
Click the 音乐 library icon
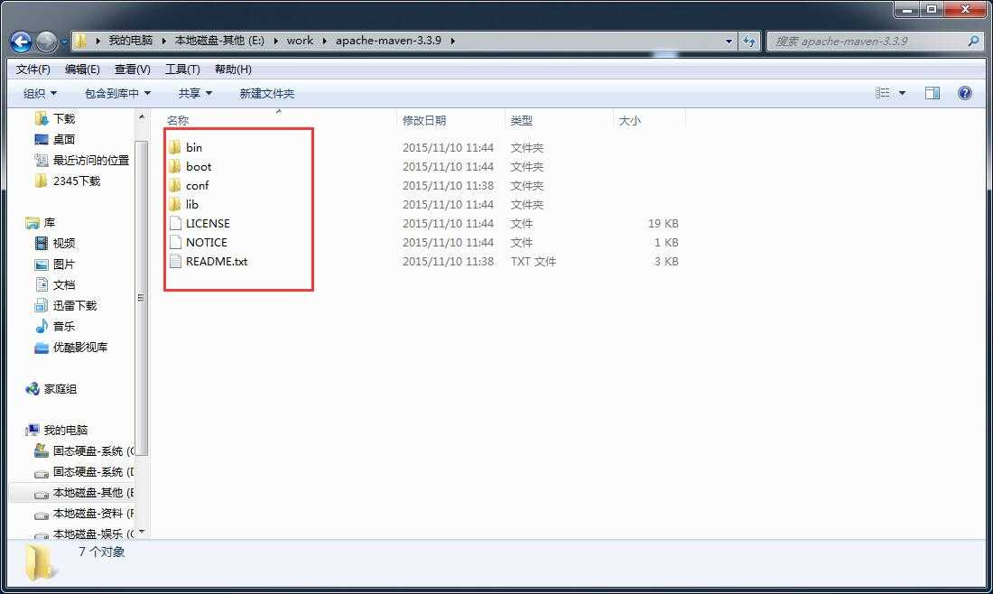tap(42, 326)
